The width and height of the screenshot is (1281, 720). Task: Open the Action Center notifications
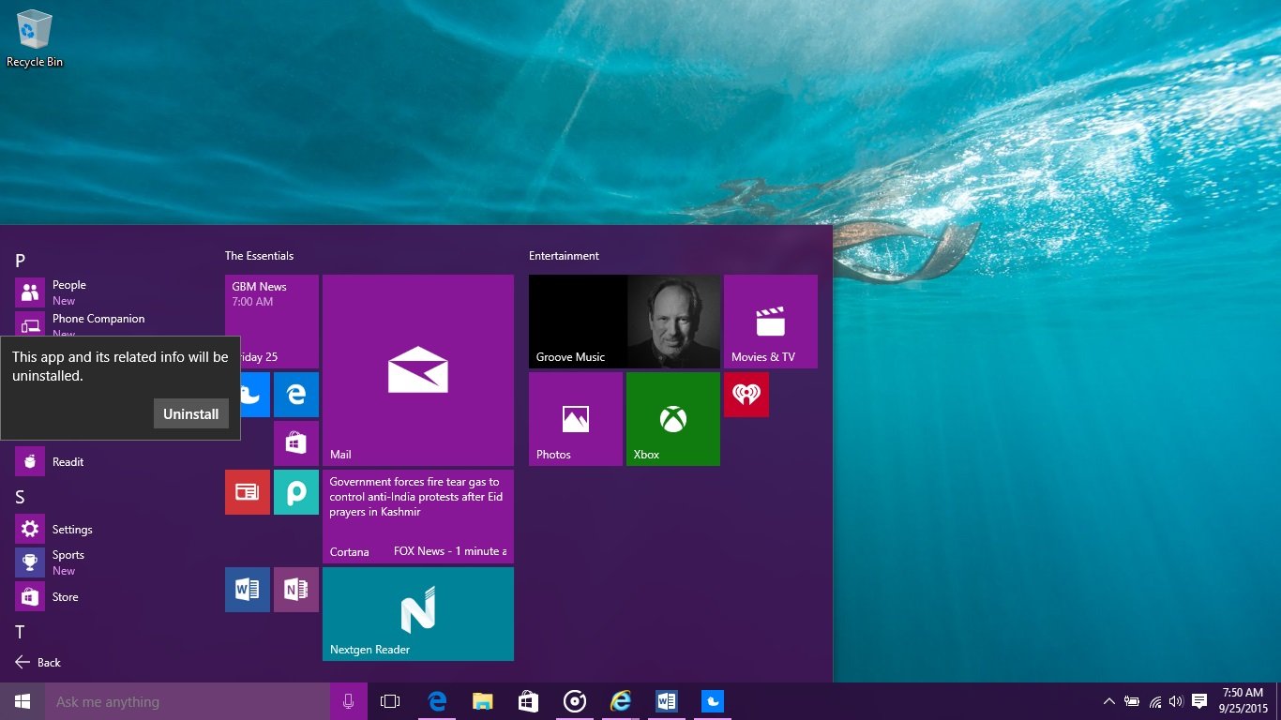coord(1198,701)
